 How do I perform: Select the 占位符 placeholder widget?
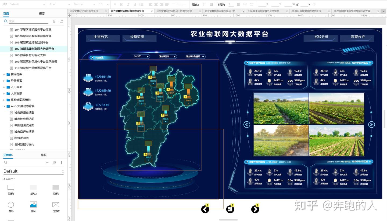coord(56,205)
